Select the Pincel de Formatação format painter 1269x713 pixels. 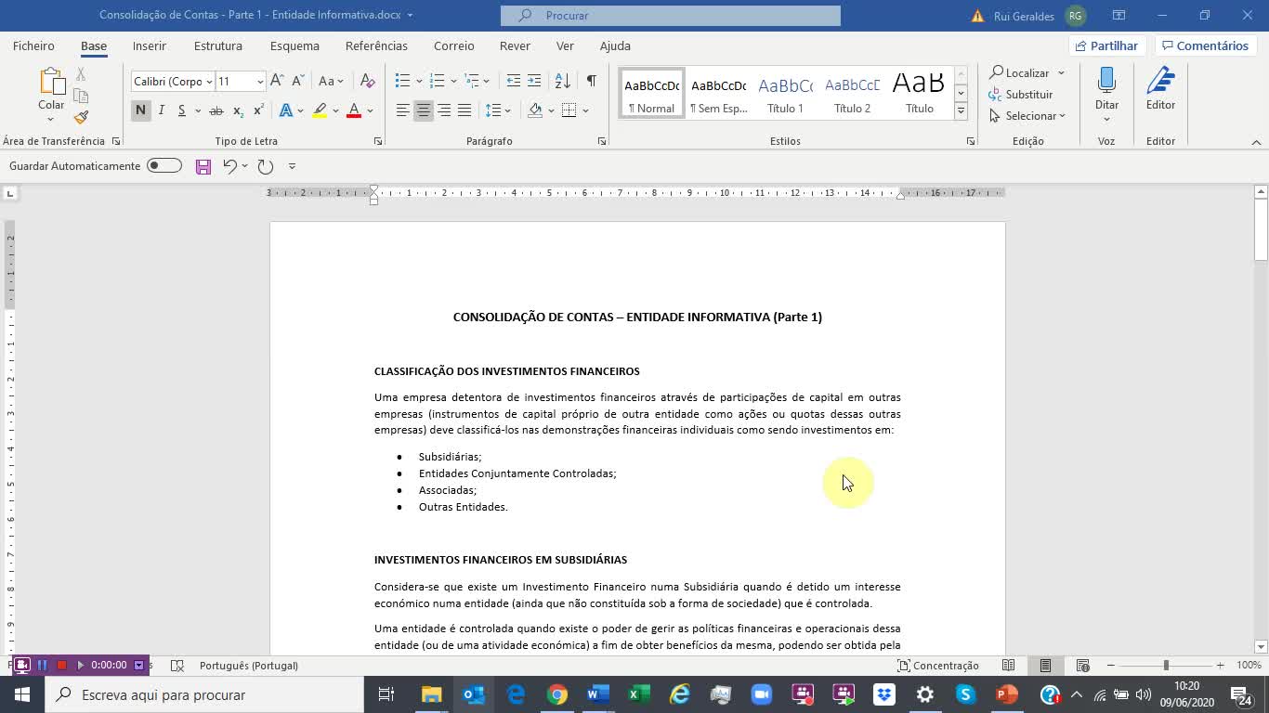[x=79, y=117]
